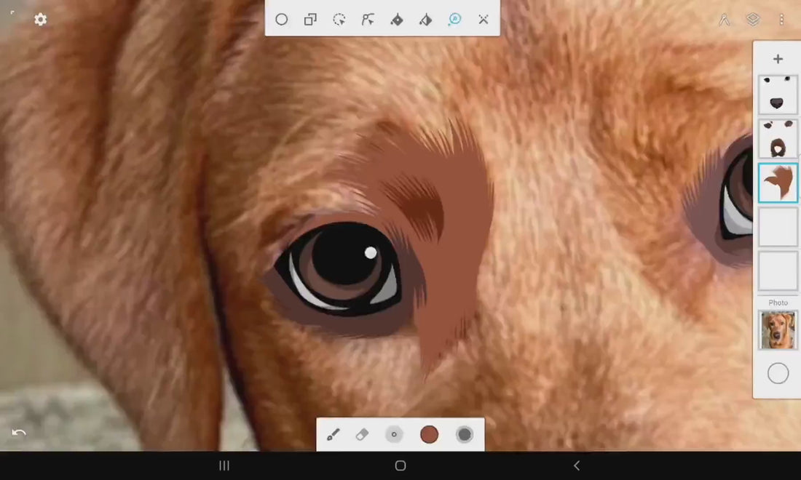Viewport: 801px width, 480px height.
Task: Select the curve path selection tool
Action: pos(368,20)
